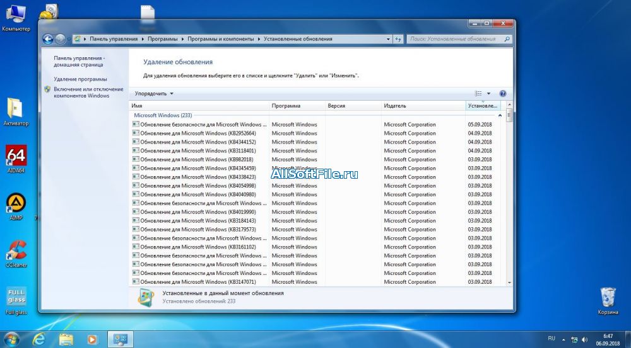Expand the Упорядочить dropdown menu
631x348 pixels.
[154, 94]
